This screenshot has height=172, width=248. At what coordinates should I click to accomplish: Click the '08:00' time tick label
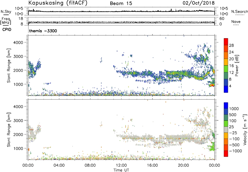click(x=90, y=165)
